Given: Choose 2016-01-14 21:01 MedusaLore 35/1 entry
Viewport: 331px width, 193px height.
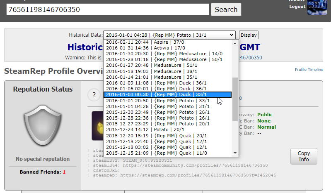Looking at the screenshot, I should (x=168, y=77).
